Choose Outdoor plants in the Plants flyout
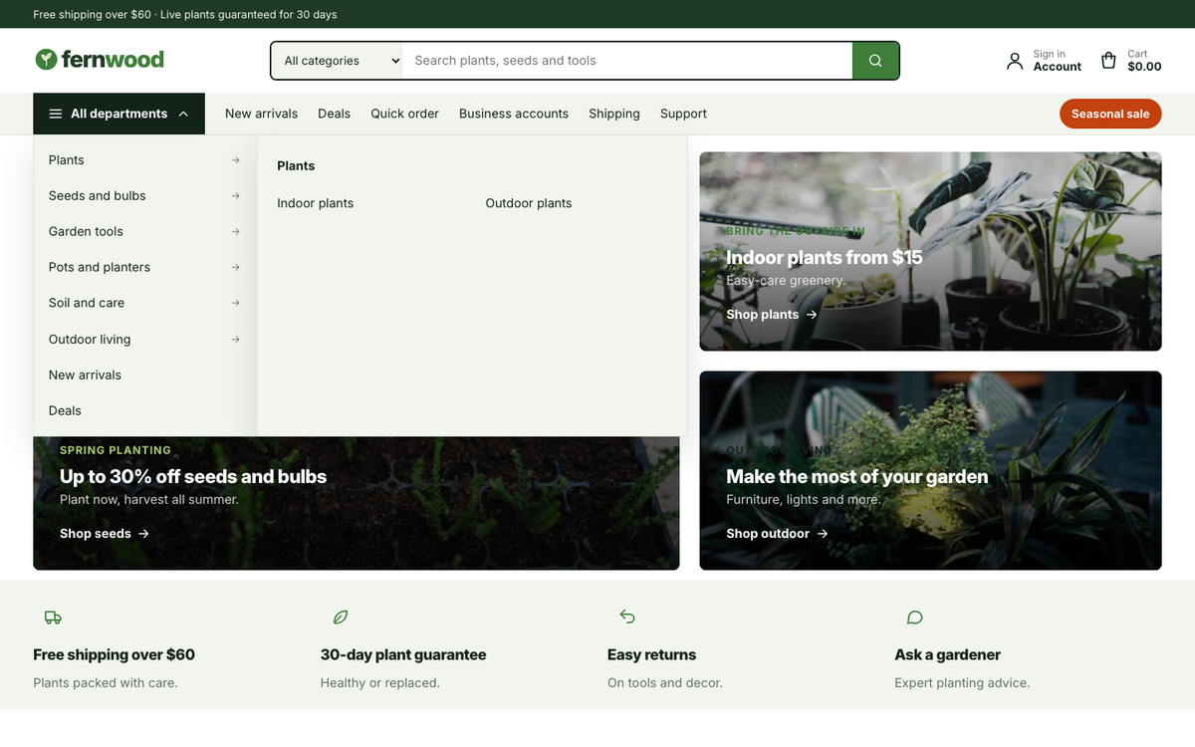 pyautogui.click(x=529, y=203)
